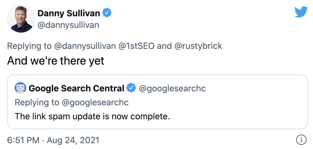Click "Replying to" label above main tweet

tap(29, 46)
